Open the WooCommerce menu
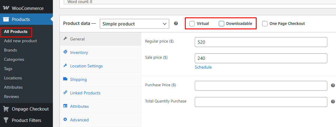The image size is (336, 127). coord(26,8)
